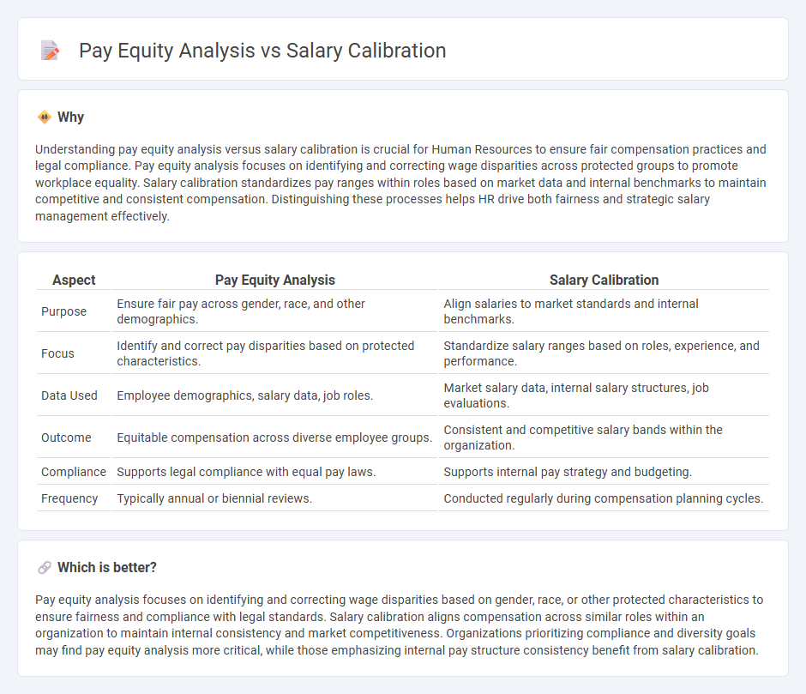Select the Why section heading
Viewport: 806px width, 694px height.
70,118
